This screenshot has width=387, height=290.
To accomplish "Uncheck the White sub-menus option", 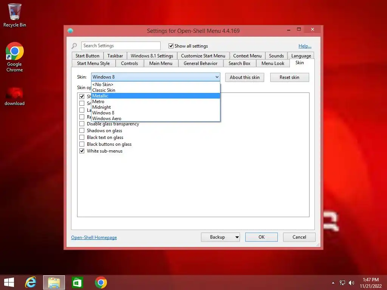I will coord(82,151).
